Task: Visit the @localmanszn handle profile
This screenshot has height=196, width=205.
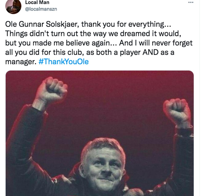Action: (x=41, y=9)
